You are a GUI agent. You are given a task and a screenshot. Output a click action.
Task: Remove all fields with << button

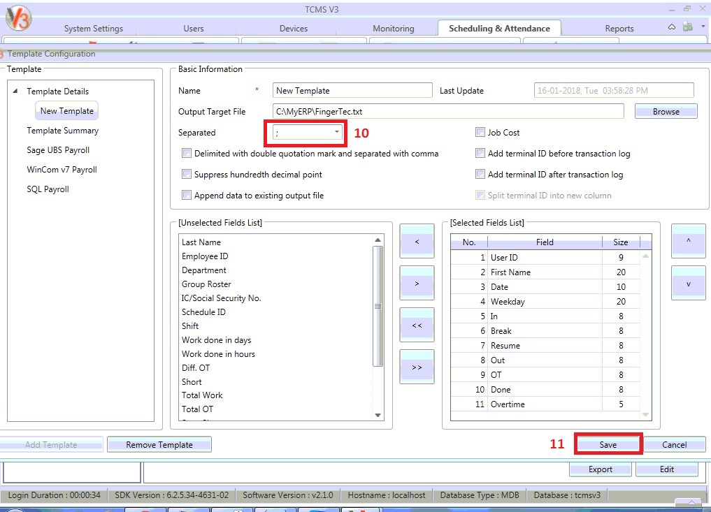click(x=417, y=326)
